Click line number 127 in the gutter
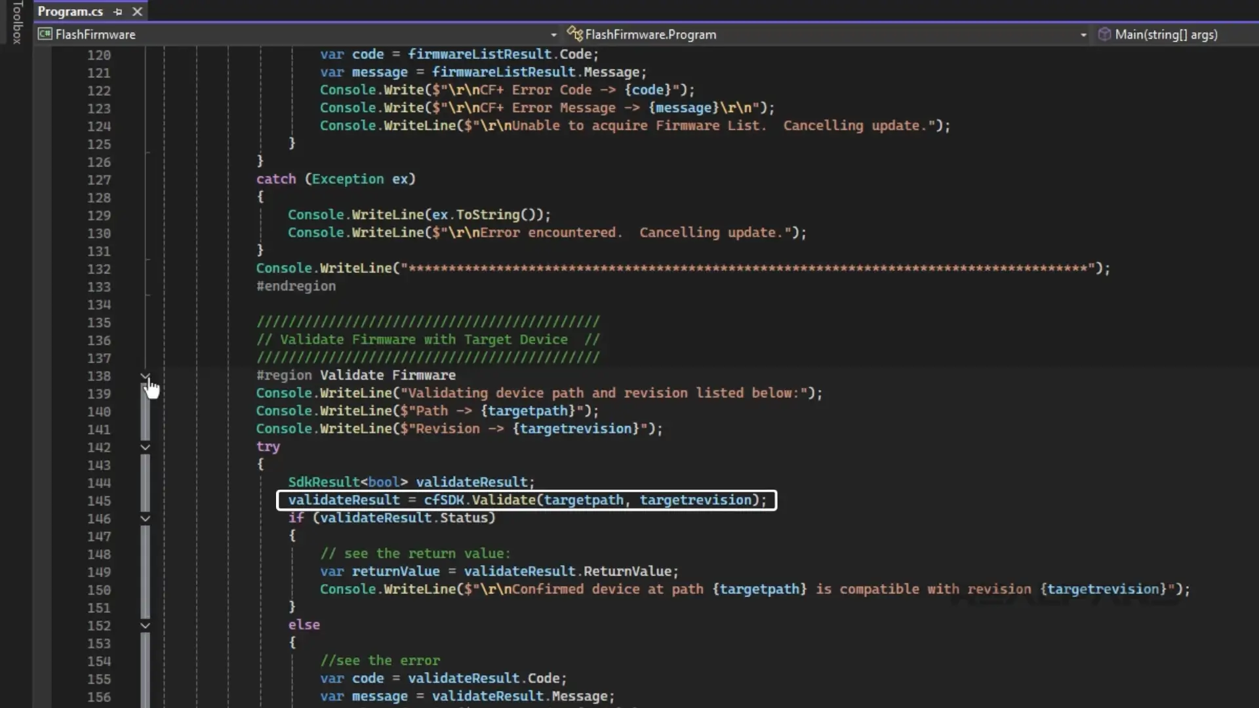Viewport: 1259px width, 708px height. tap(99, 180)
